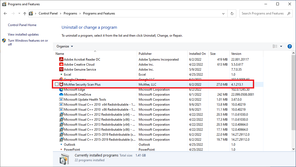Image resolution: width=296 pixels, height=167 pixels.
Task: Click the vertical scrollbar down arrow
Action: tap(293, 149)
